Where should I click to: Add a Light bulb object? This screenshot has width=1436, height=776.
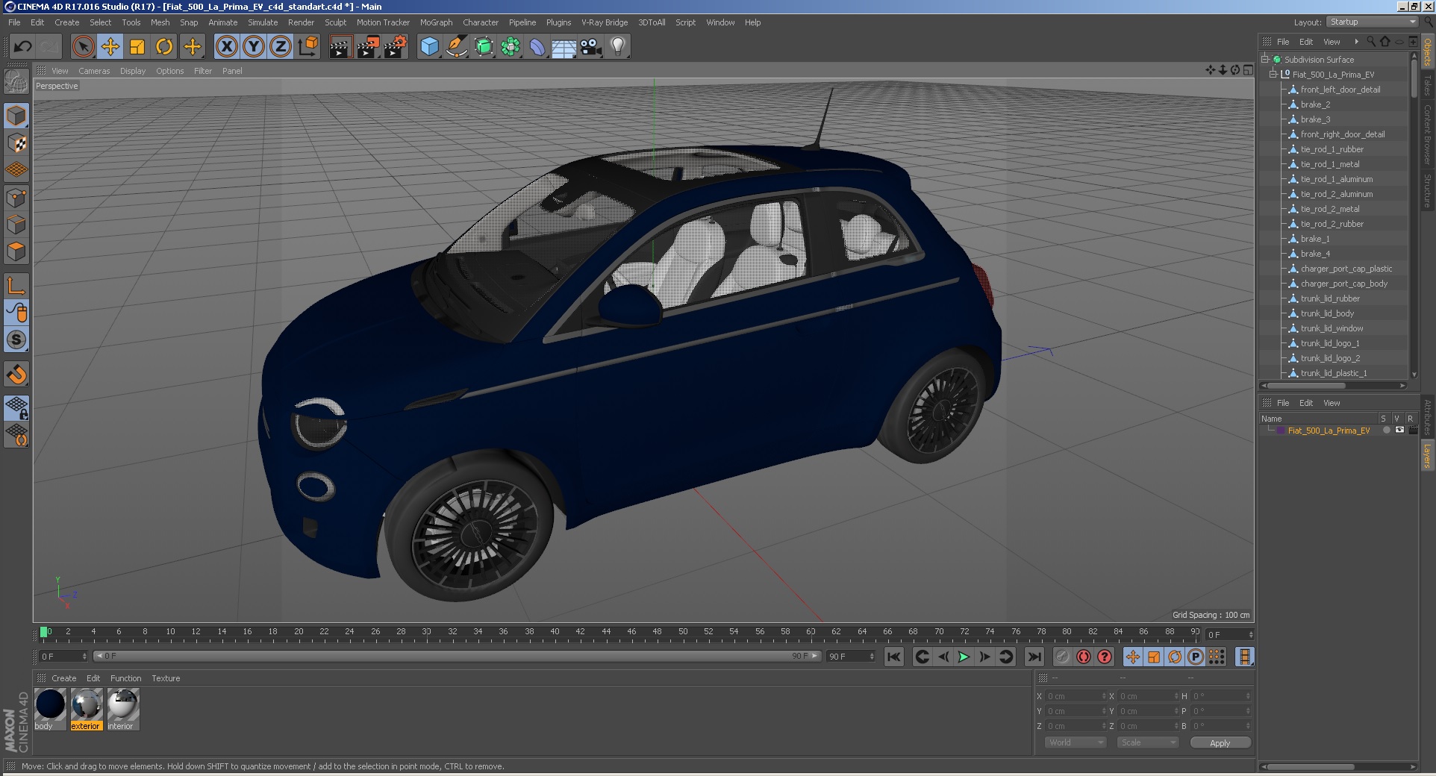pos(618,47)
